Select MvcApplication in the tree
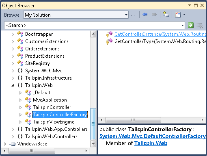The height and width of the screenshot is (156, 207). pos(50,100)
